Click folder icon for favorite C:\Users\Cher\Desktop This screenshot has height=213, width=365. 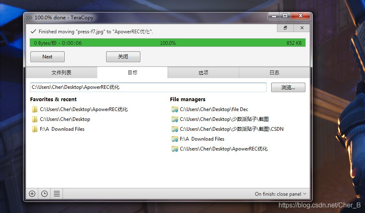point(35,119)
